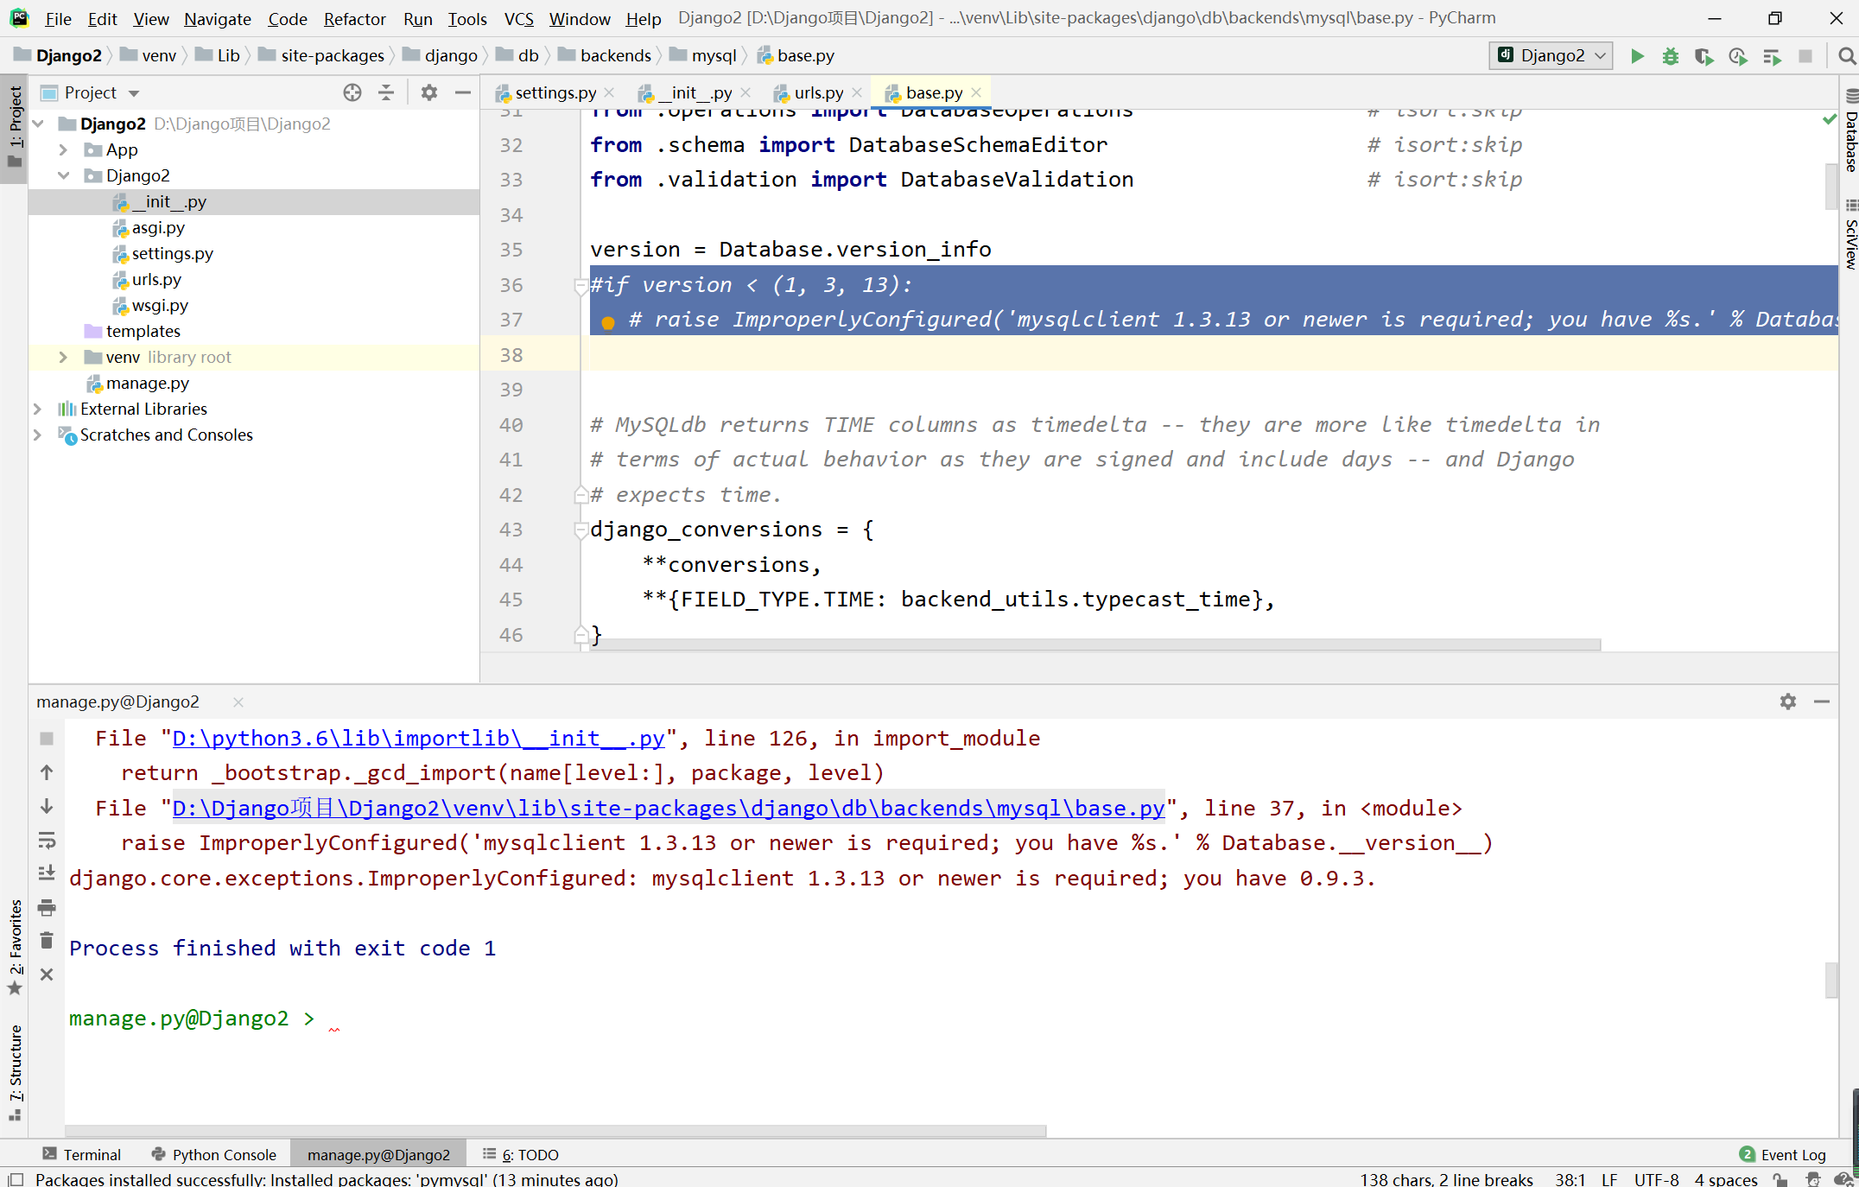Close the console with X icon

47,974
